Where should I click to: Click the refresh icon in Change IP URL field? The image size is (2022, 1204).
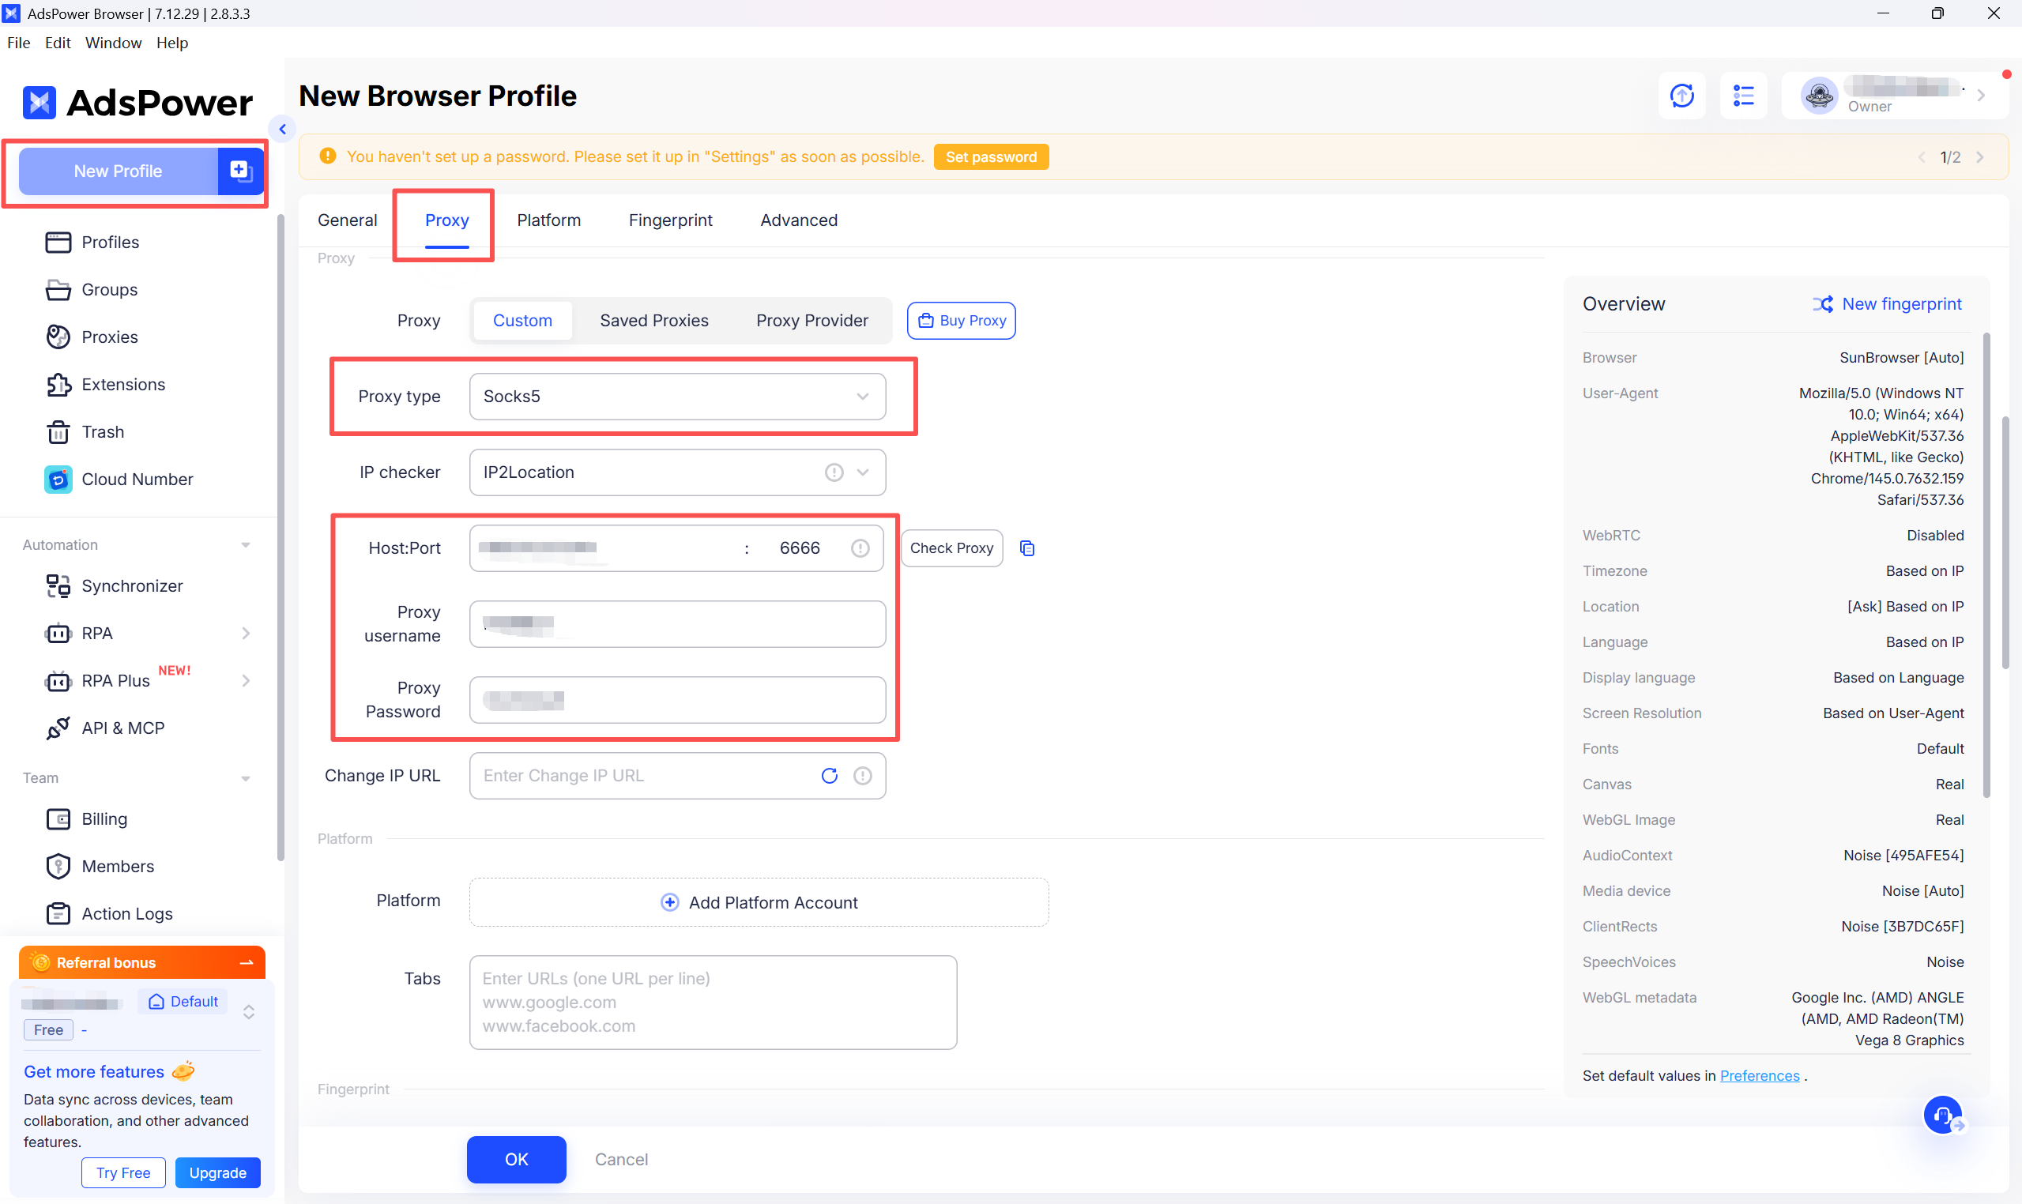pos(829,776)
